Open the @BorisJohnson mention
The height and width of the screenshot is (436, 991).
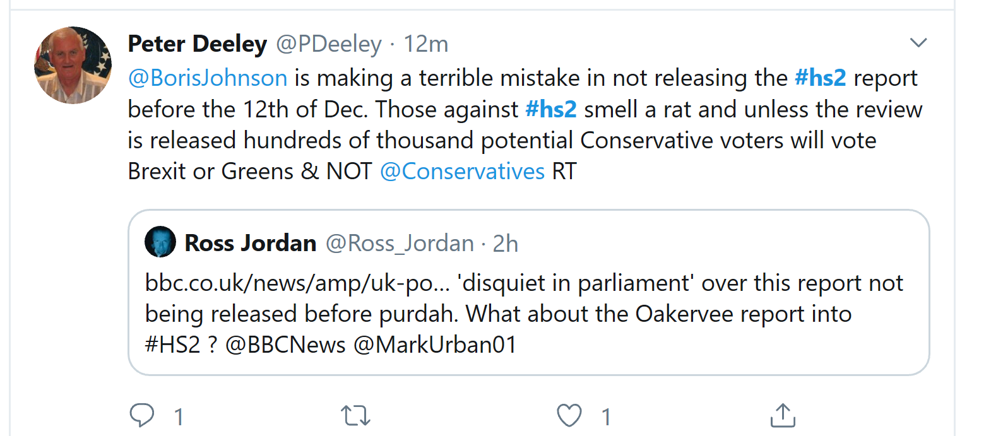click(x=208, y=78)
